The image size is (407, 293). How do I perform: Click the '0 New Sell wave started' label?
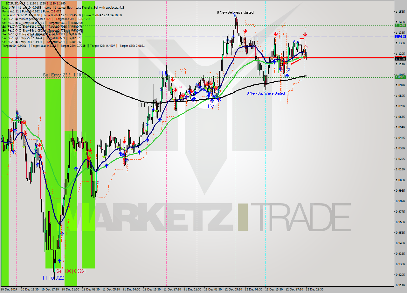pos(235,12)
